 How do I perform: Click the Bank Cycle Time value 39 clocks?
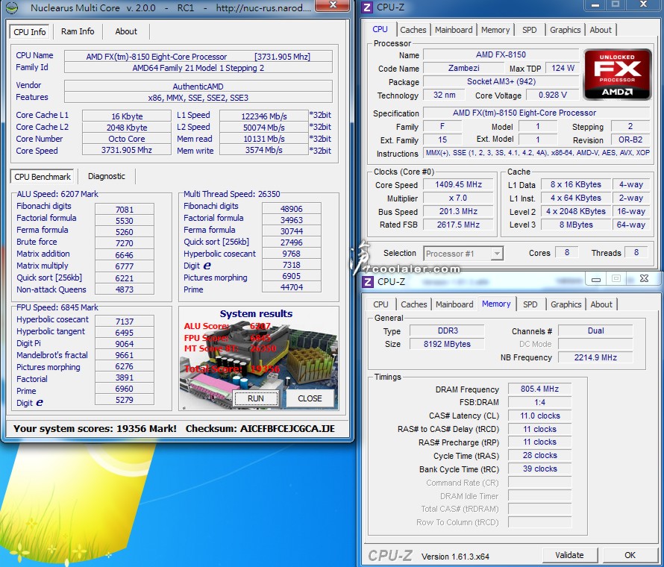point(539,469)
